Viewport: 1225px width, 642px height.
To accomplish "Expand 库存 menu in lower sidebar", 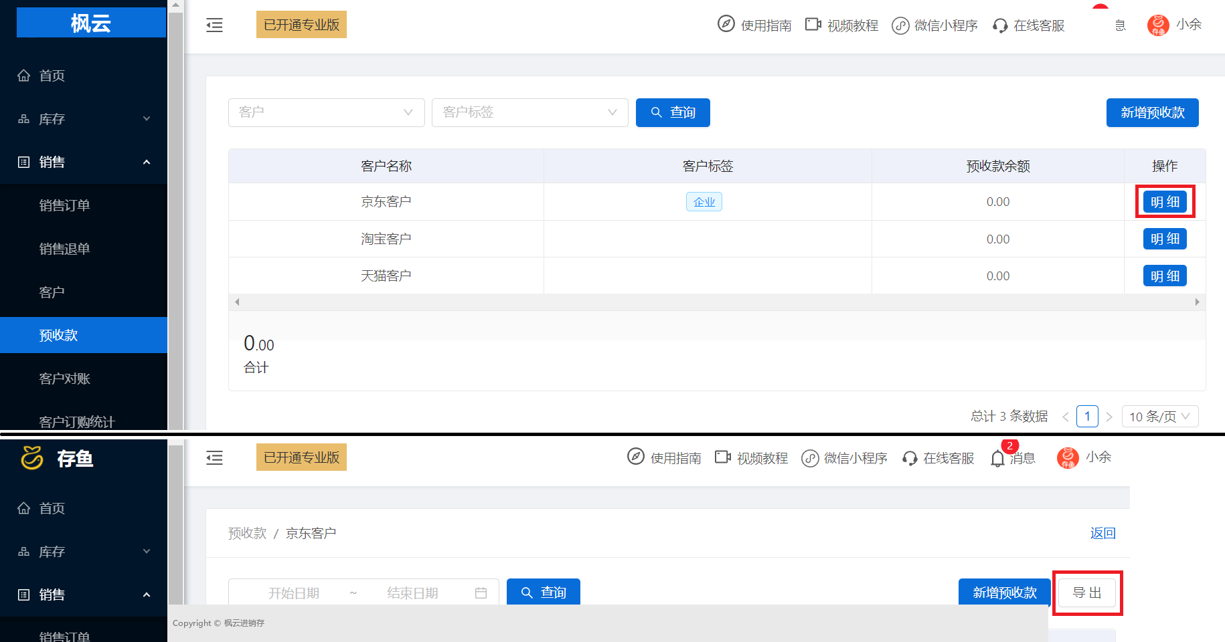I will point(84,552).
